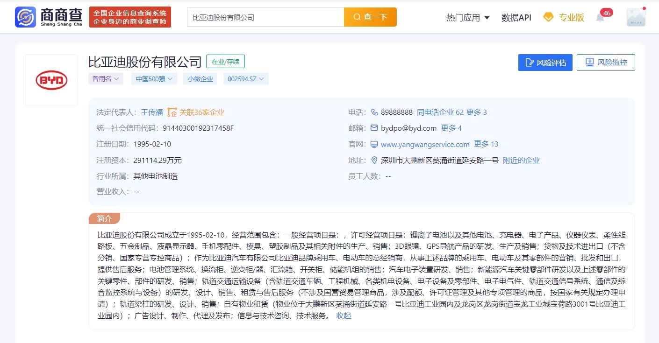The height and width of the screenshot is (343, 659).
Task: Click the monitor icon before the official website
Action: 374,144
